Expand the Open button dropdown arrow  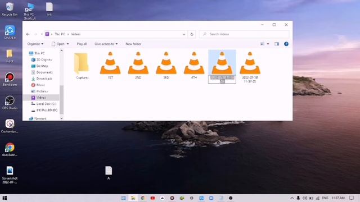(67, 44)
